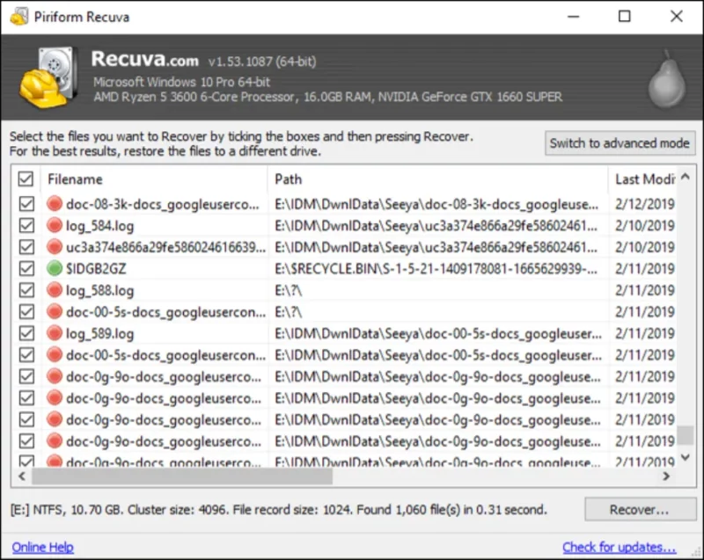Click the horizontal scrollbar right arrow
The width and height of the screenshot is (704, 560).
pos(667,476)
